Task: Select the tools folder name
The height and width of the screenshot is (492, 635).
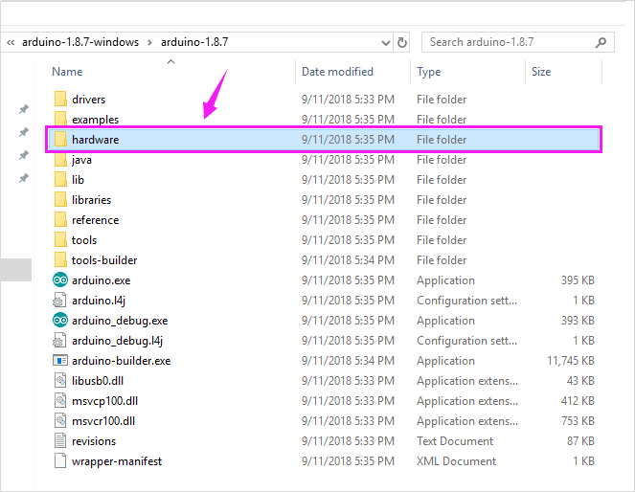Action: pyautogui.click(x=84, y=239)
